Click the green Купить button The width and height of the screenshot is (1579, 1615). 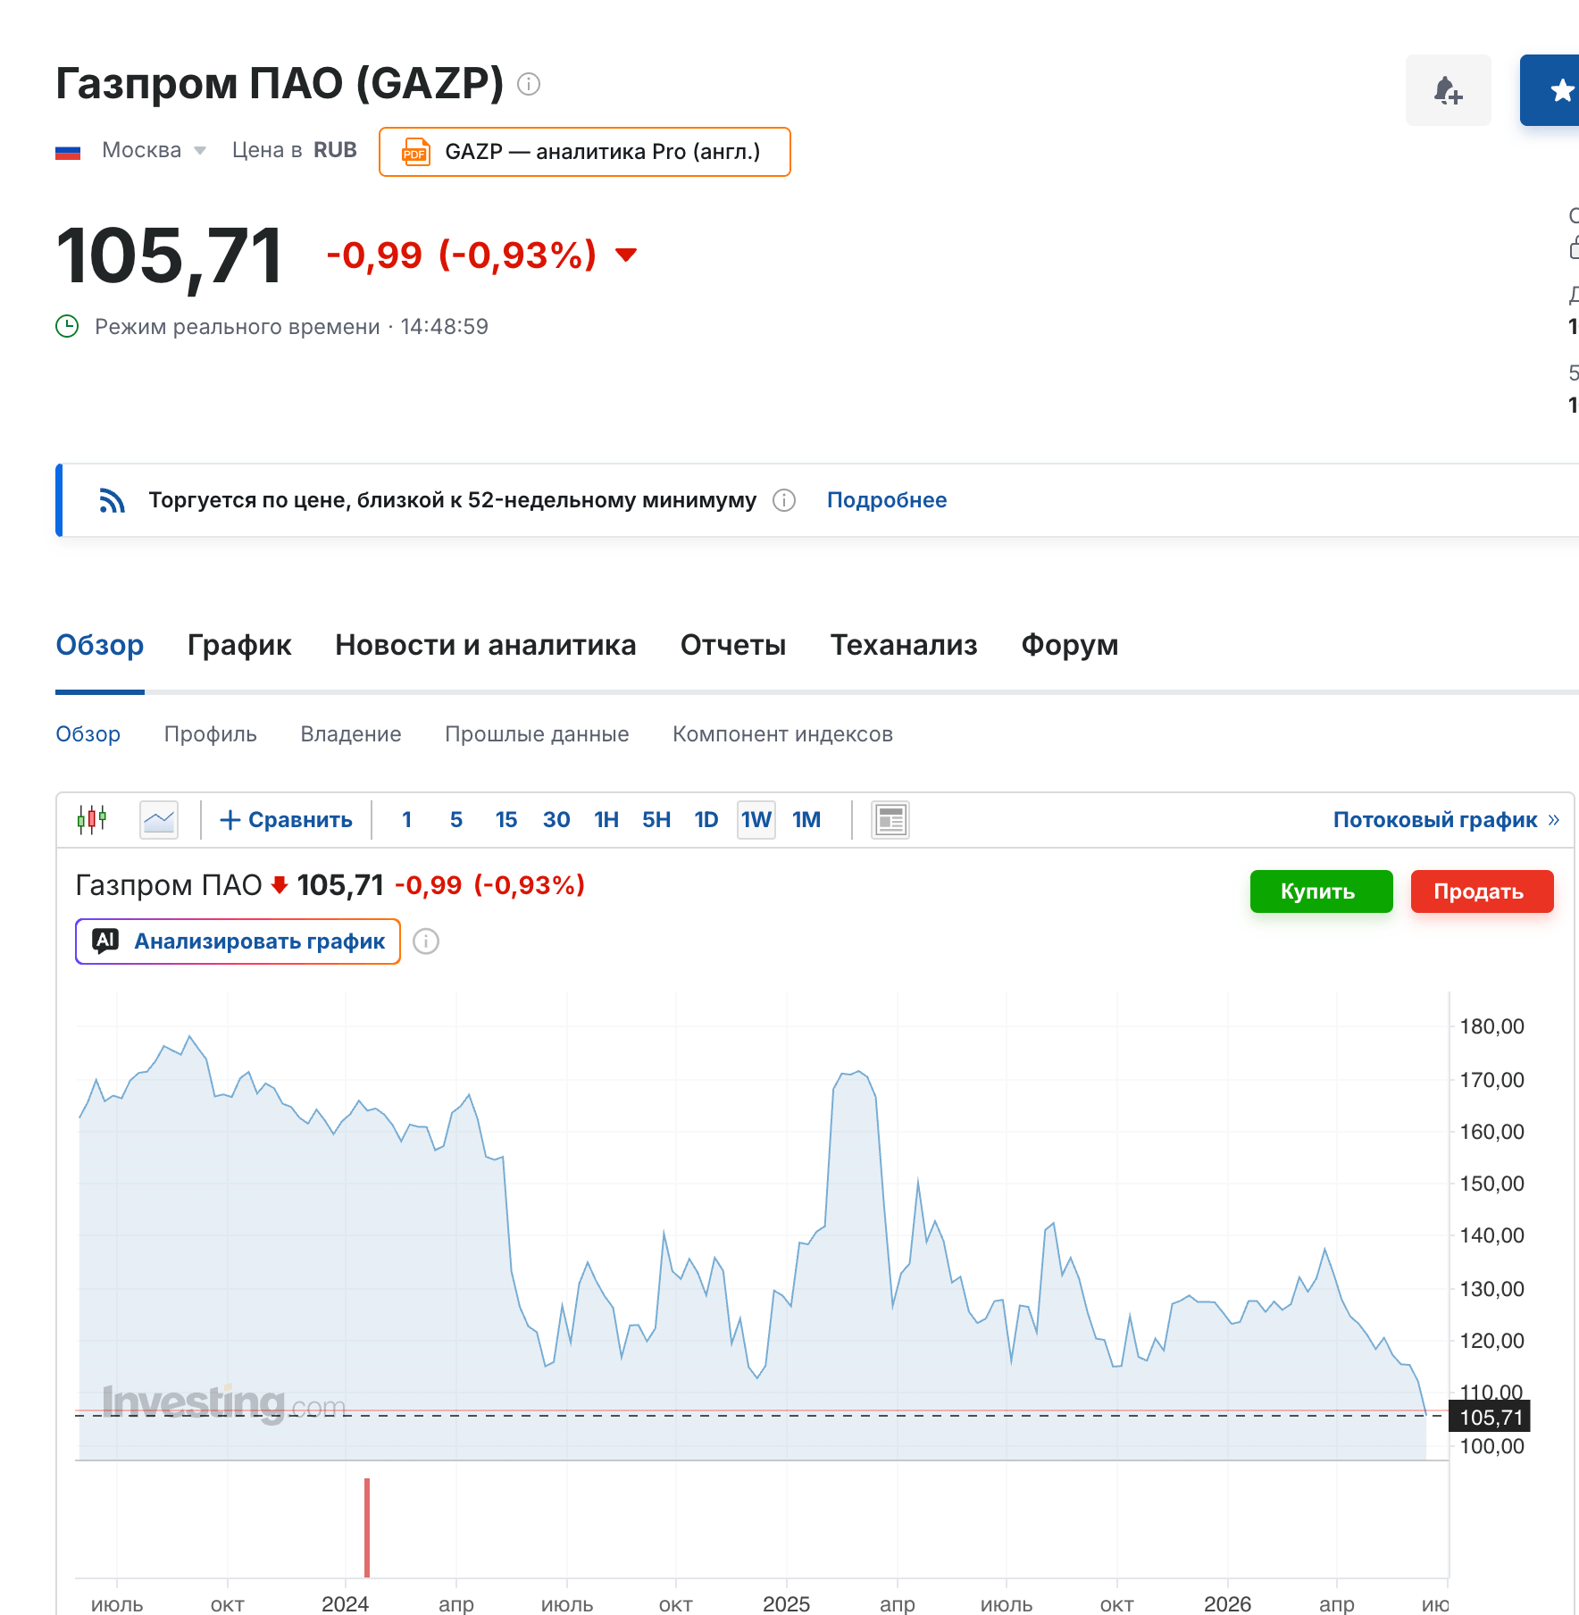click(1321, 891)
